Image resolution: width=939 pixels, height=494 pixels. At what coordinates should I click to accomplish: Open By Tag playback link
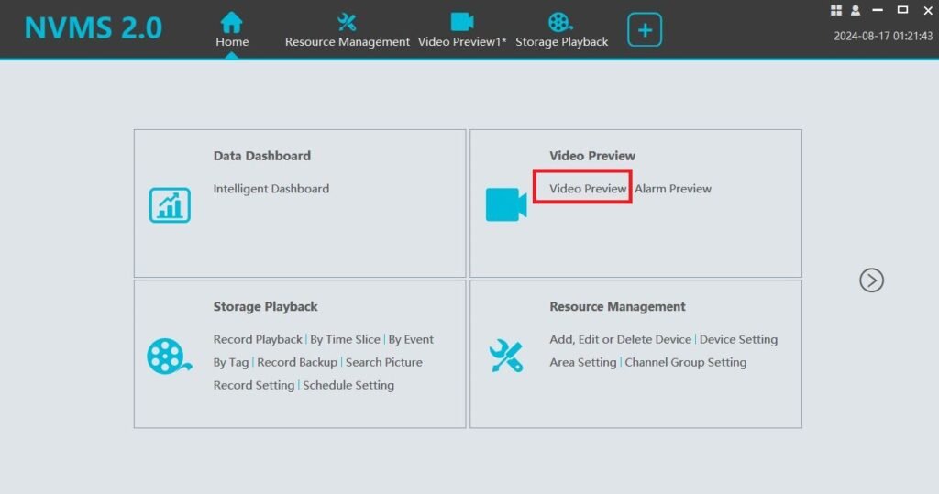[231, 362]
